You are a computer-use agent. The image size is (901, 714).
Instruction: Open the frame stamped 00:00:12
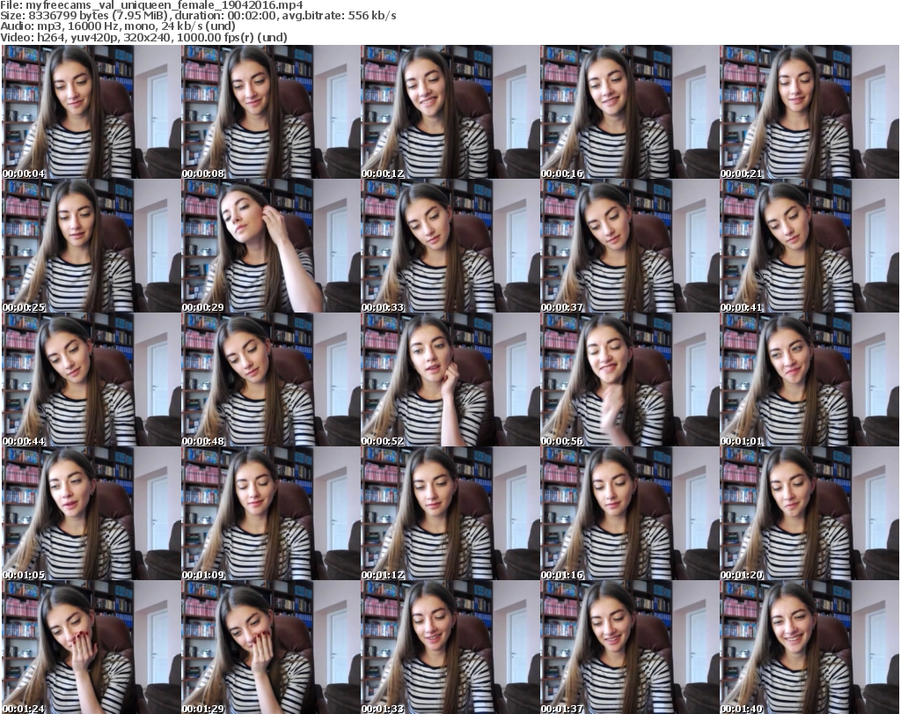[450, 112]
